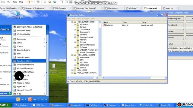Click tree pane vertical scrollbar down arrow

100,75
